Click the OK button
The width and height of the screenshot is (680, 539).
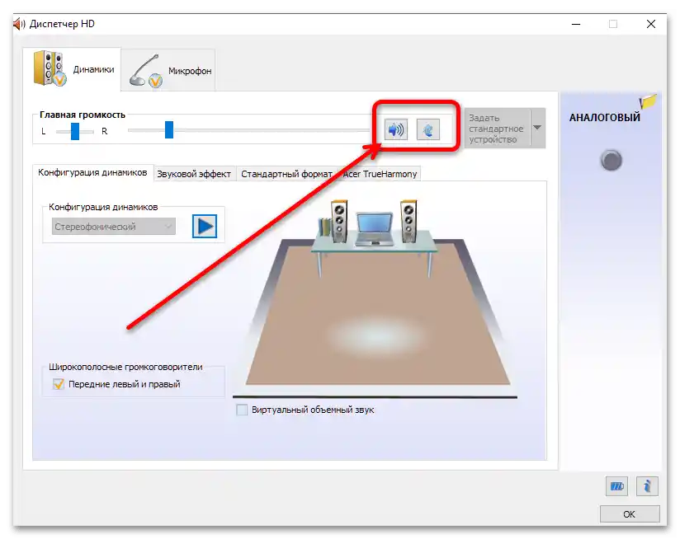coord(630,514)
